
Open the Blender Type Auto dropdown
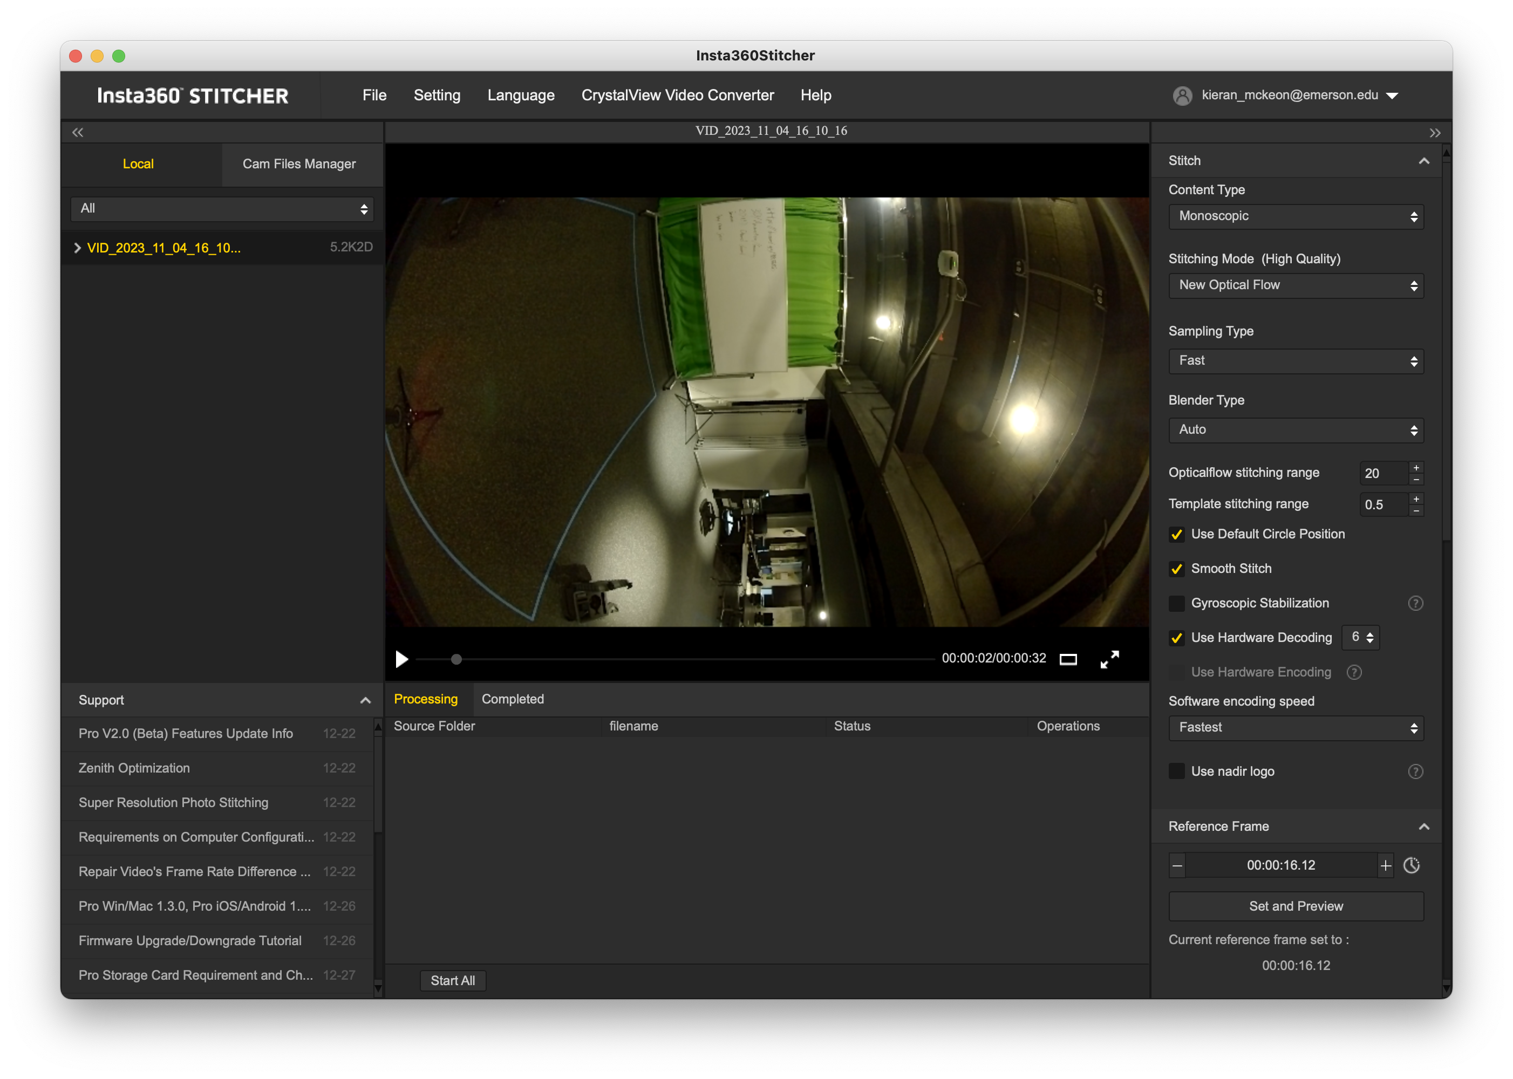1296,430
